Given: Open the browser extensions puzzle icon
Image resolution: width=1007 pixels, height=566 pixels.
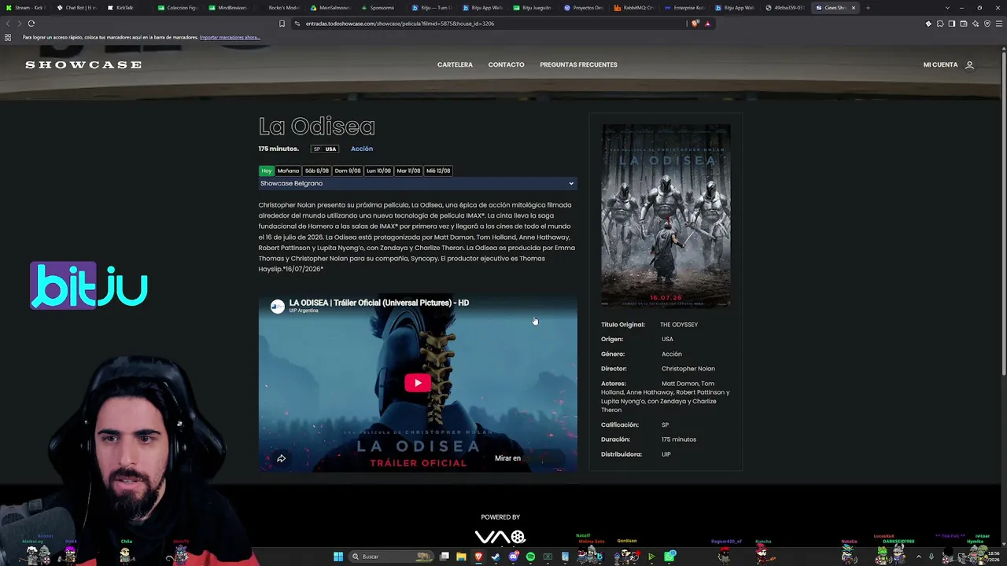Looking at the screenshot, I should [939, 24].
